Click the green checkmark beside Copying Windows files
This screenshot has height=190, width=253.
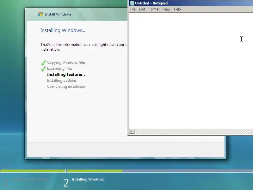click(x=43, y=62)
